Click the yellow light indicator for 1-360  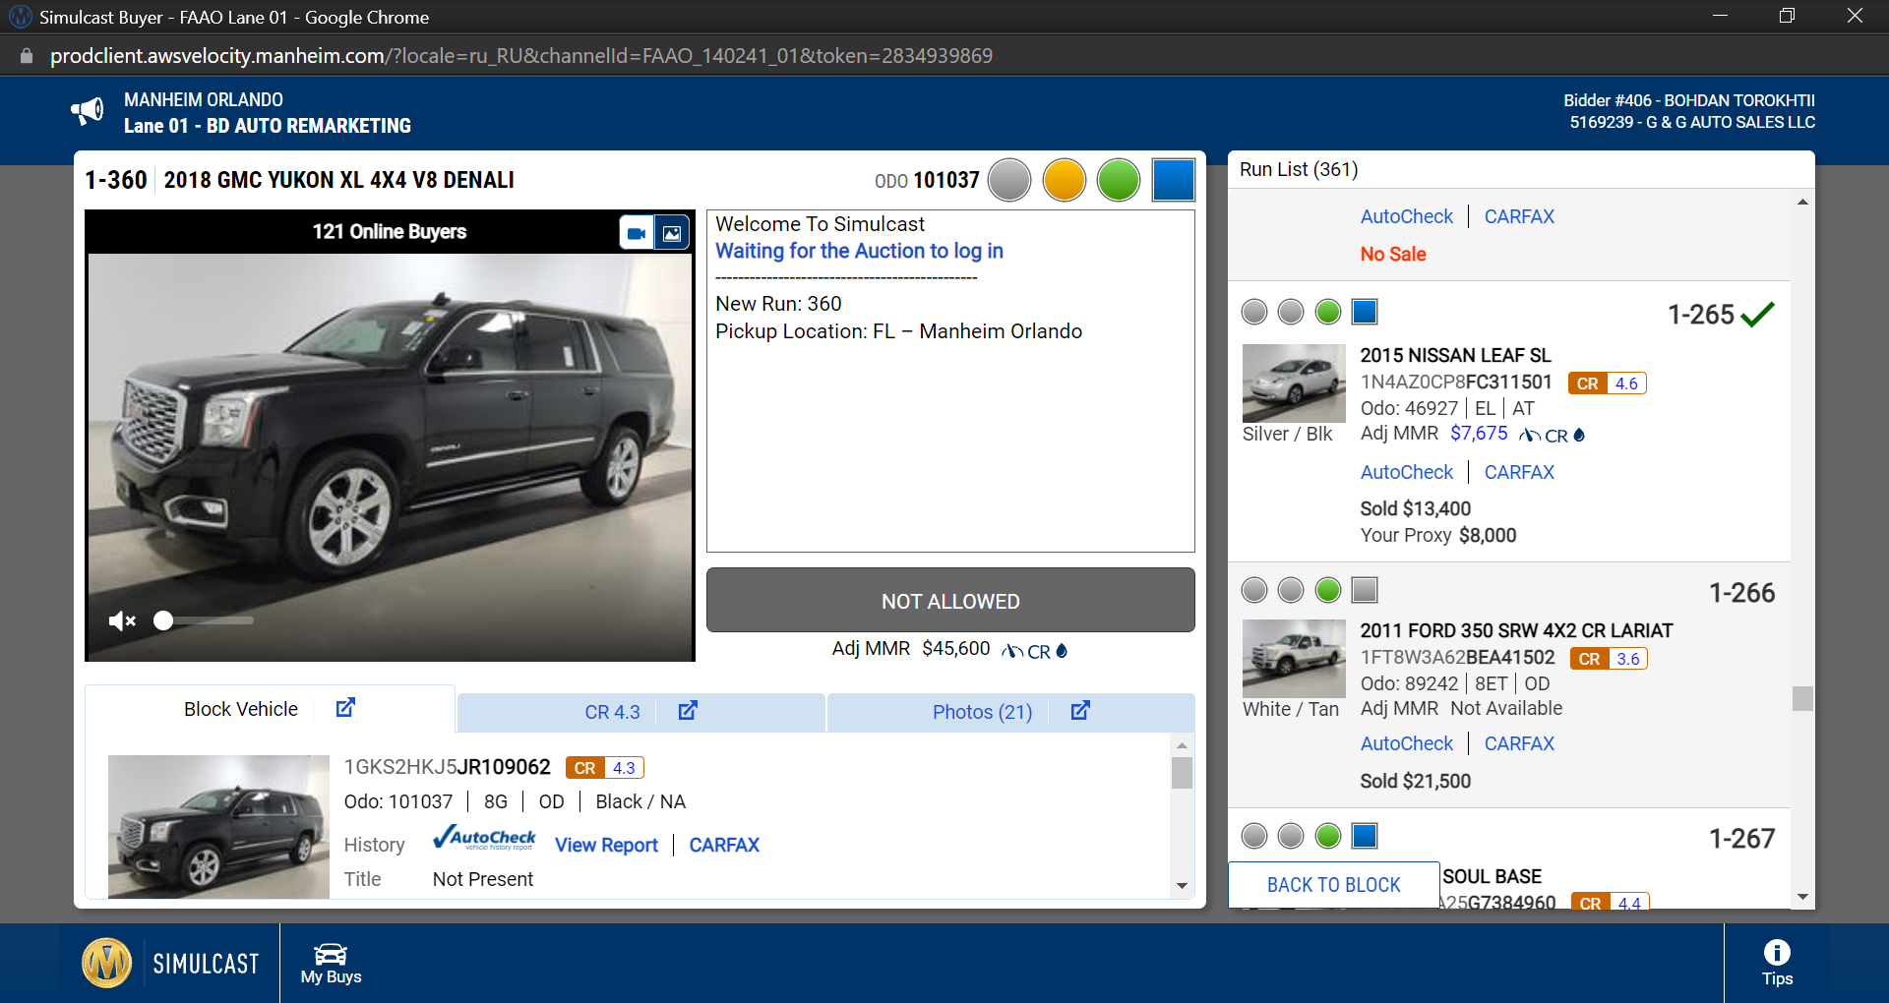(1065, 180)
